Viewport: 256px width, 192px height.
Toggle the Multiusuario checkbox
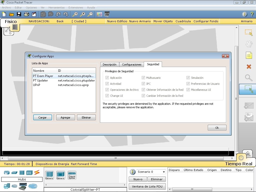tap(143, 78)
